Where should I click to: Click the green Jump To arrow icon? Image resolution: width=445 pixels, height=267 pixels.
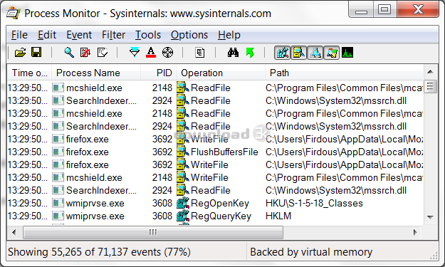(250, 53)
